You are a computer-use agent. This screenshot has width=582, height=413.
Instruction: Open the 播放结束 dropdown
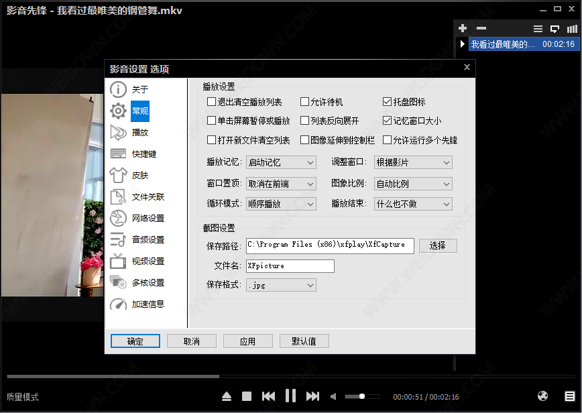(x=413, y=204)
